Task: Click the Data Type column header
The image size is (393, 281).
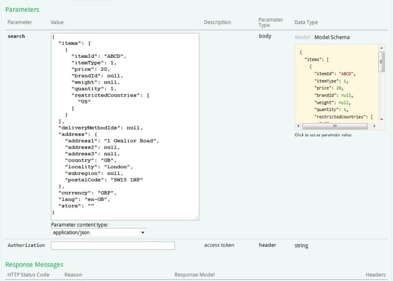Action: pos(306,22)
